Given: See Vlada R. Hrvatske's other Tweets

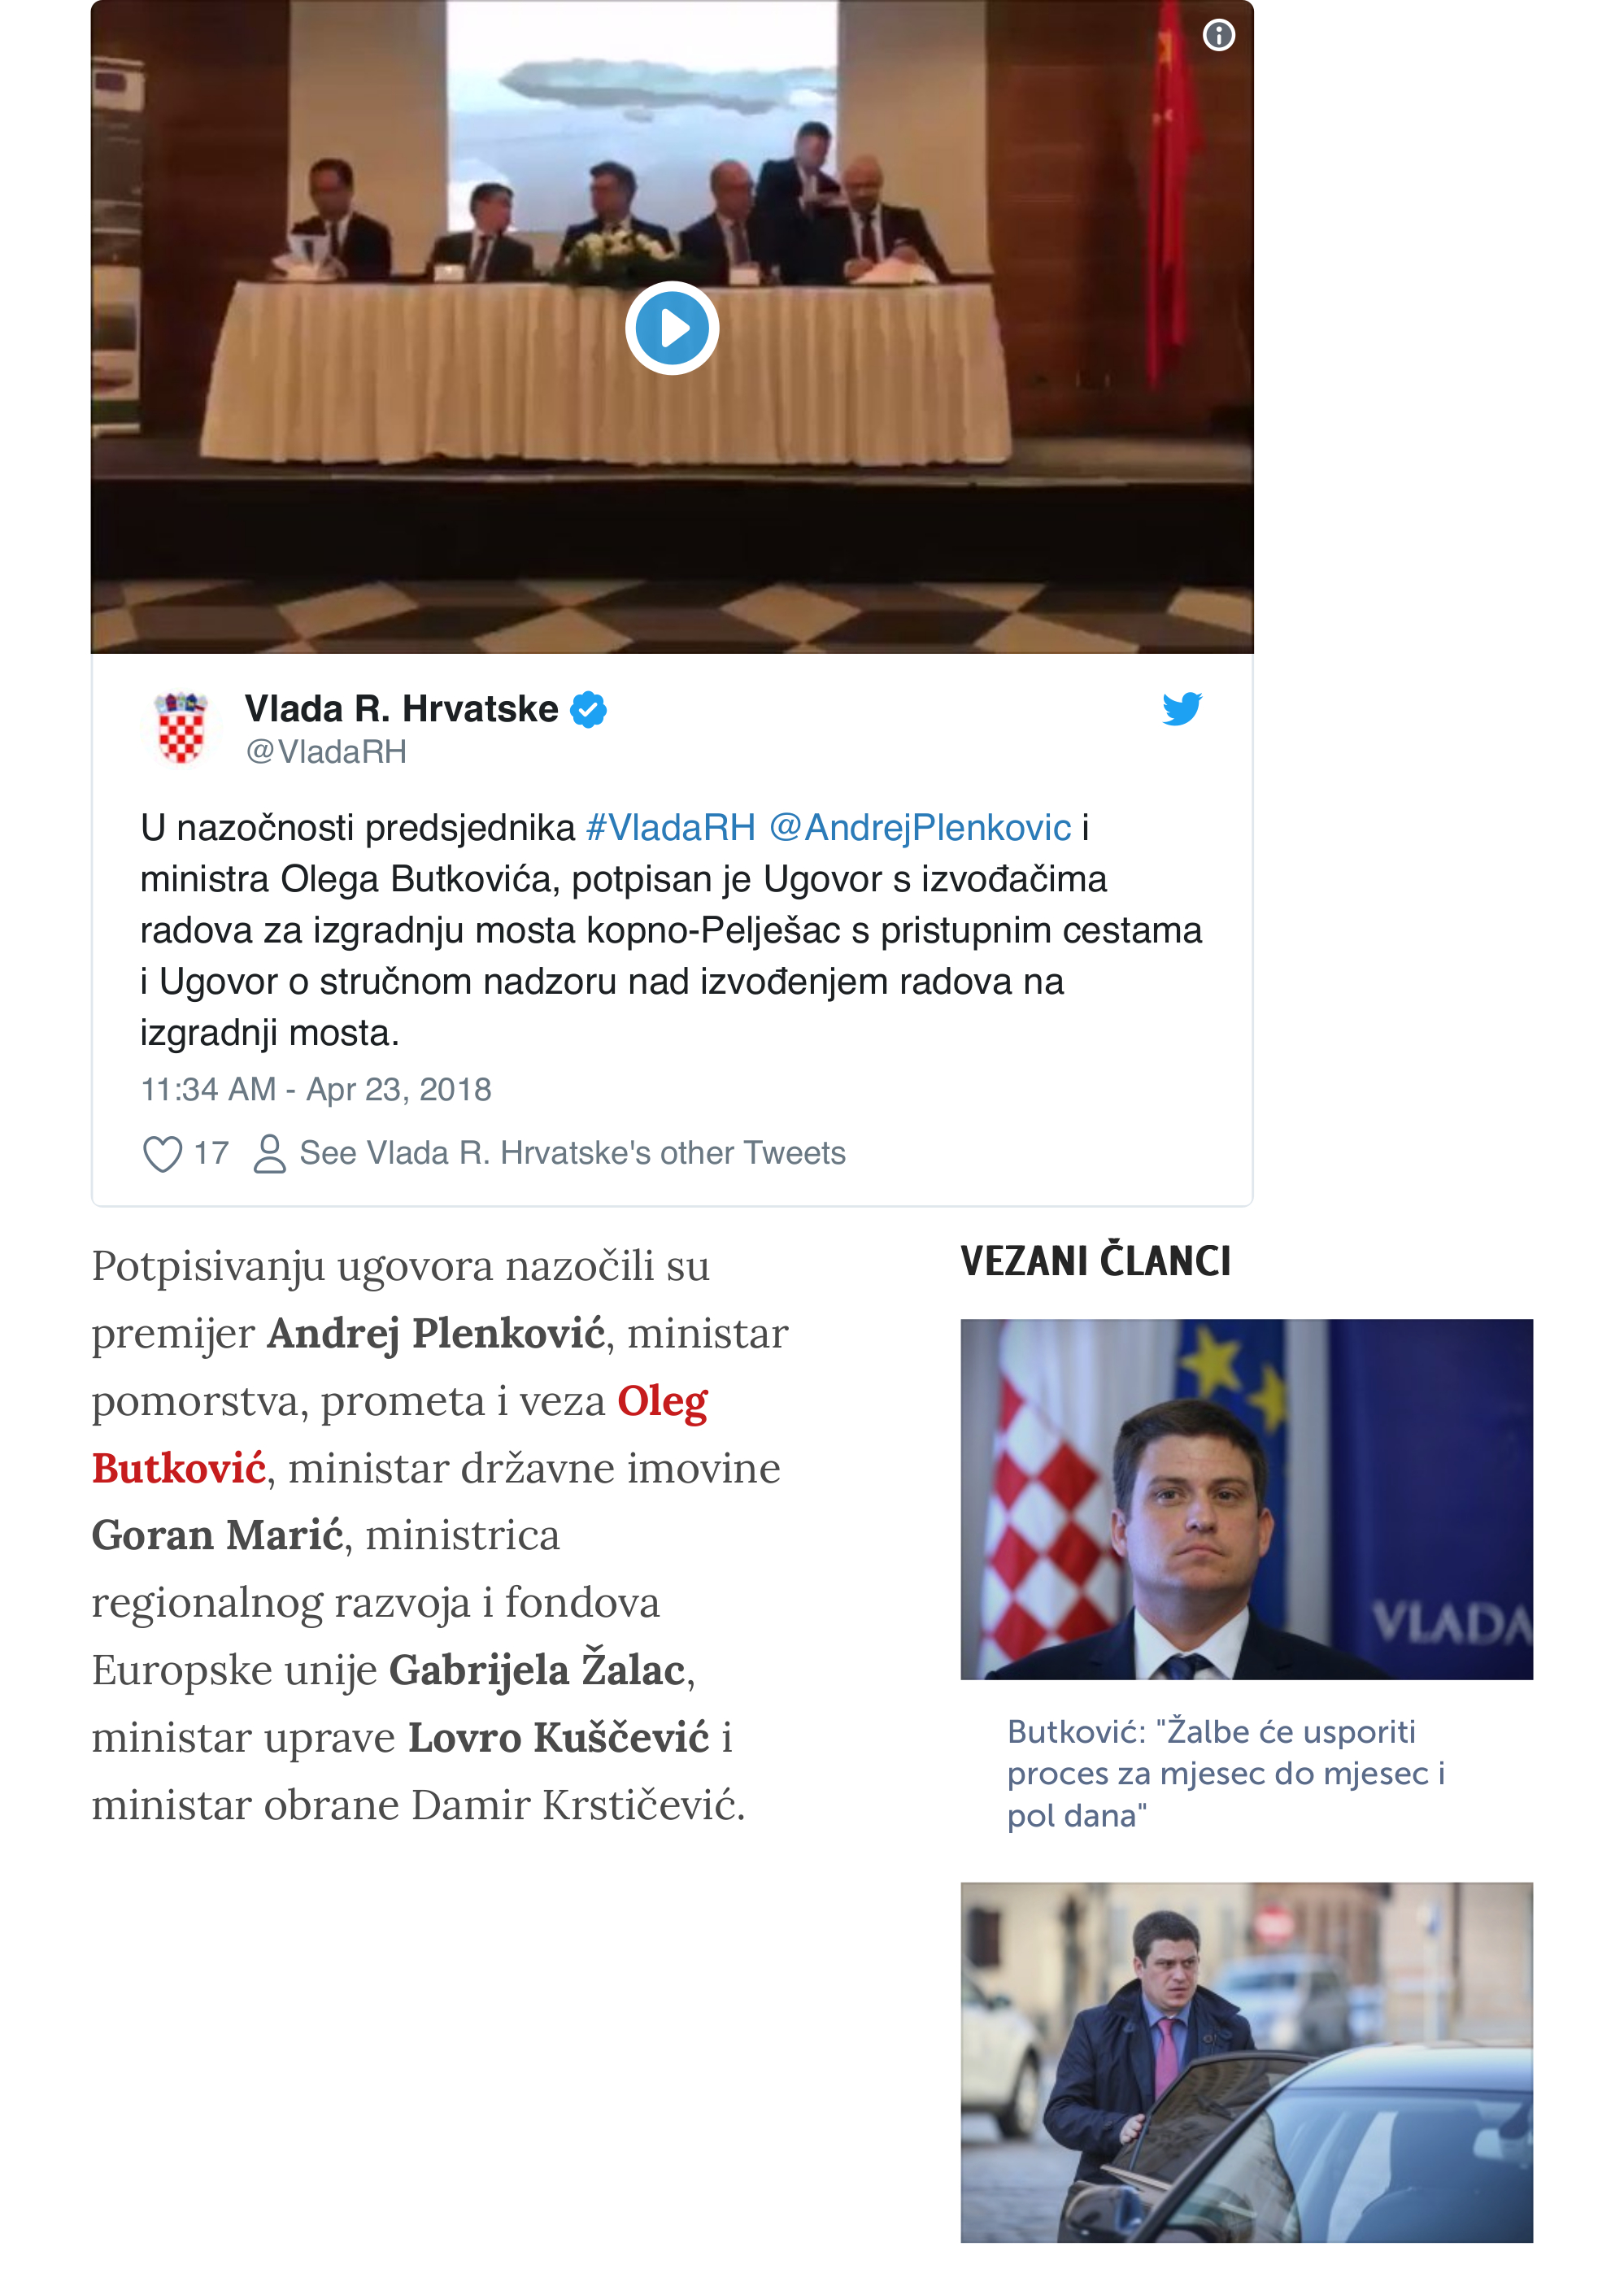Looking at the screenshot, I should pos(572,1153).
